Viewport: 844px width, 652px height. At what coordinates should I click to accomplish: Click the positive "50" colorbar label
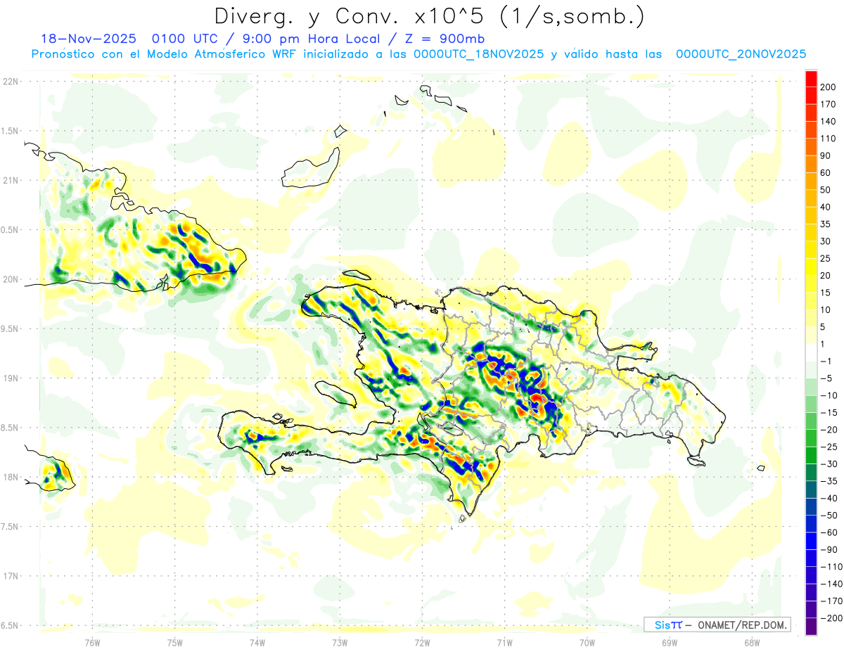point(826,190)
